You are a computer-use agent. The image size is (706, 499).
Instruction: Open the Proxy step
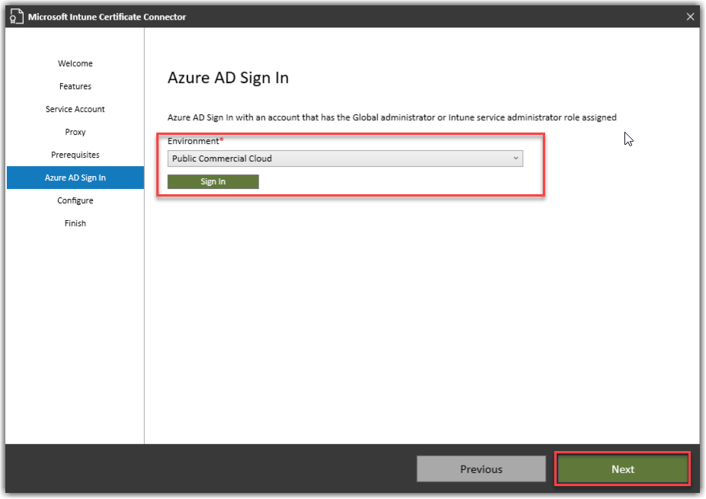pos(75,132)
